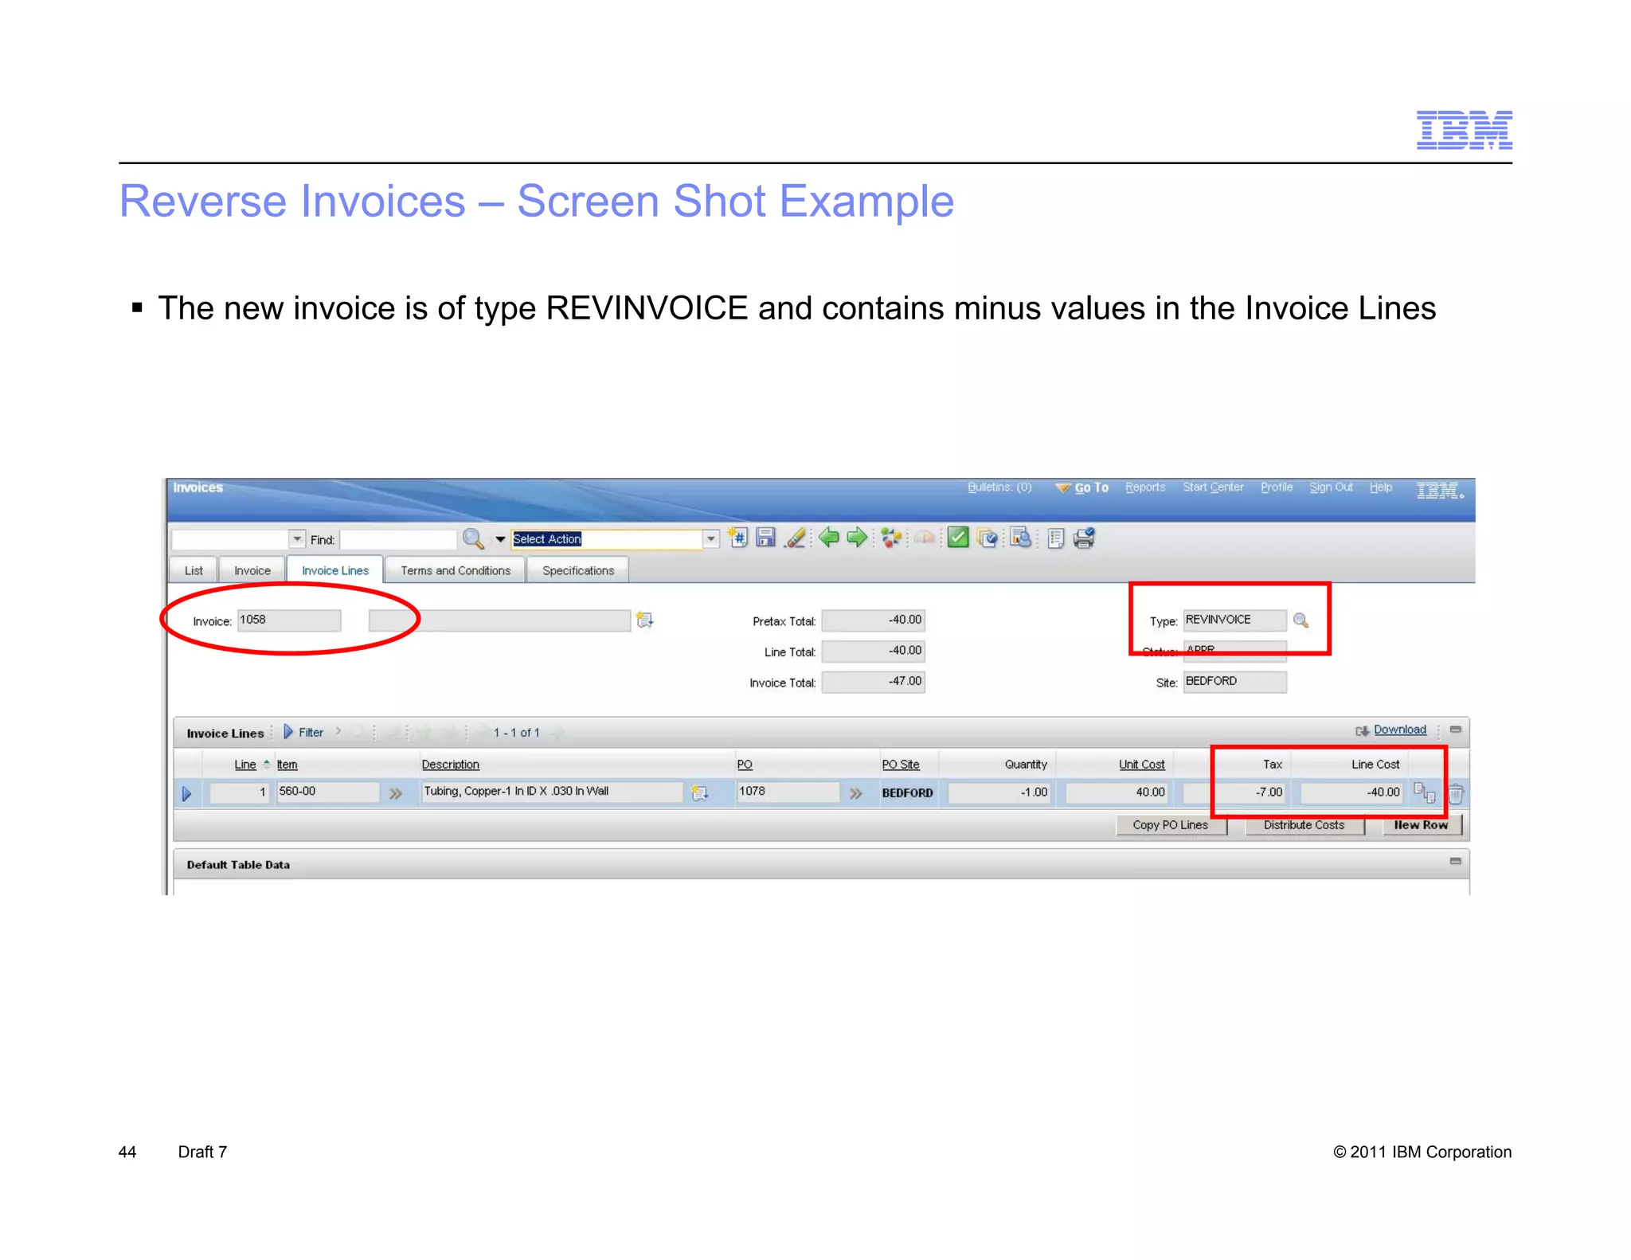This screenshot has width=1631, height=1260.
Task: Open the Profile link
Action: coord(1277,487)
